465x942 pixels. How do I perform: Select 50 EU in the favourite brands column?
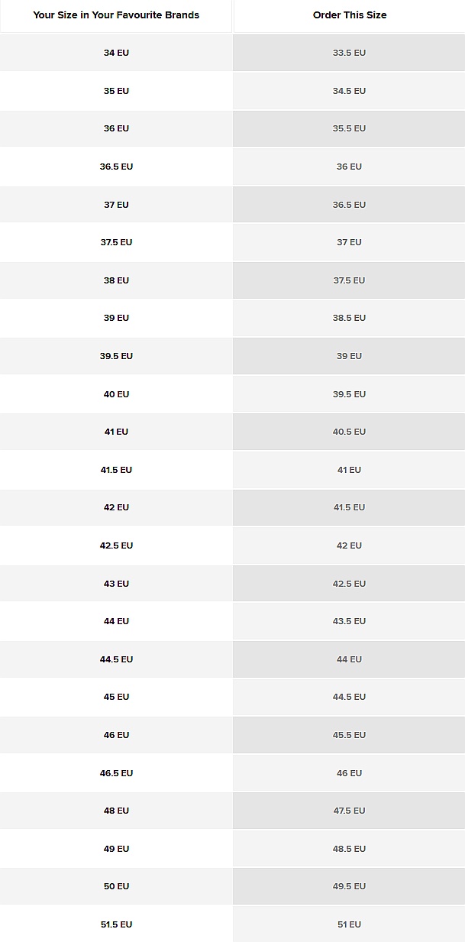116,886
